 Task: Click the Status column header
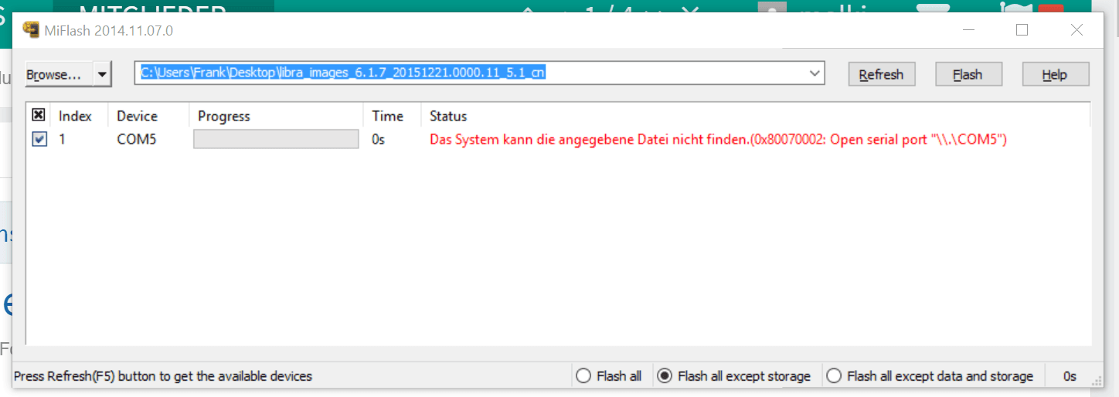point(448,116)
